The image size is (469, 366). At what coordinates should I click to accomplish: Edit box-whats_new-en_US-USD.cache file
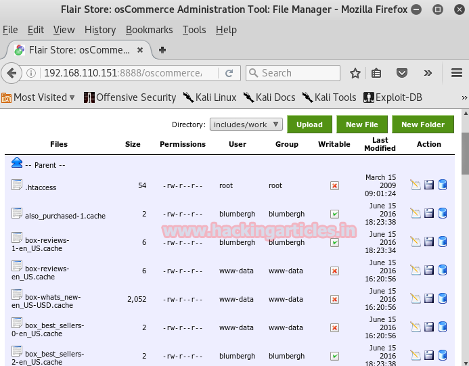[x=416, y=299]
